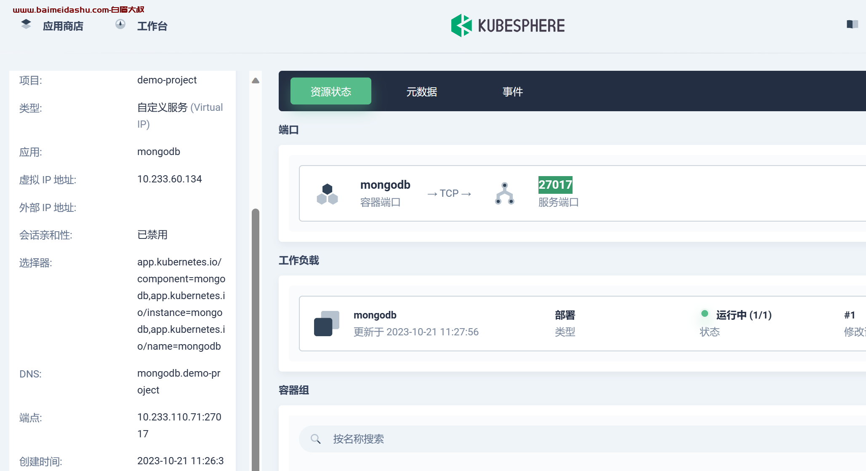Open the 应用商店 menu link
The image size is (866, 471).
click(63, 26)
